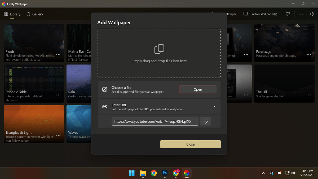Click the arrow button to submit the URL
The width and height of the screenshot is (318, 179).
pyautogui.click(x=205, y=121)
